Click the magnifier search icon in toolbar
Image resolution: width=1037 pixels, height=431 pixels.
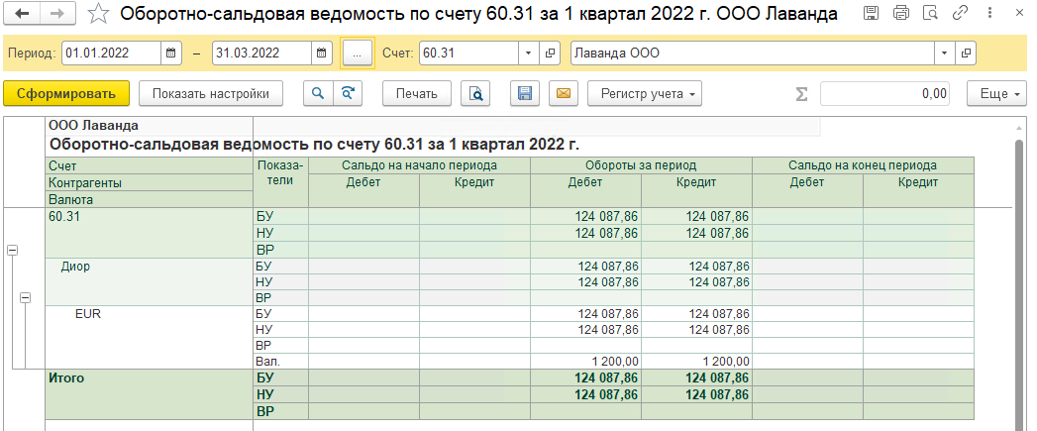318,94
